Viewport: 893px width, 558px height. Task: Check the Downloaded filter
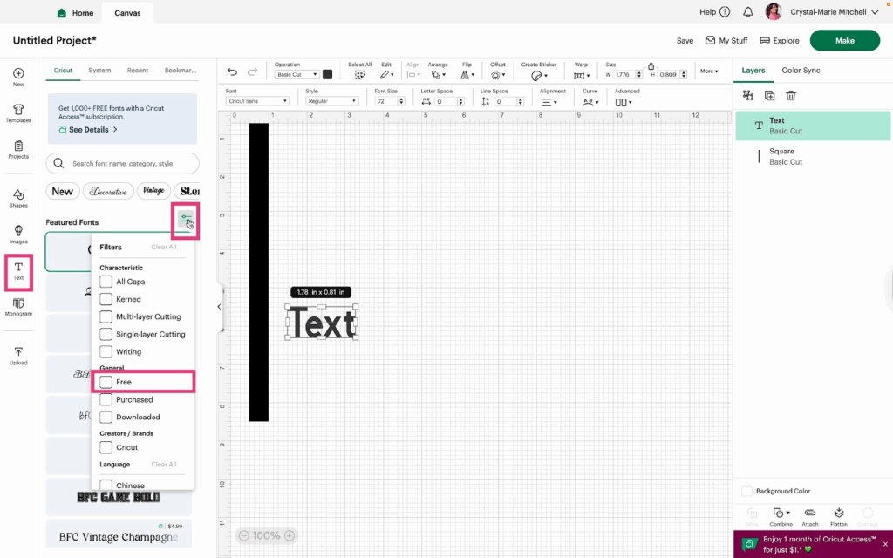point(106,417)
